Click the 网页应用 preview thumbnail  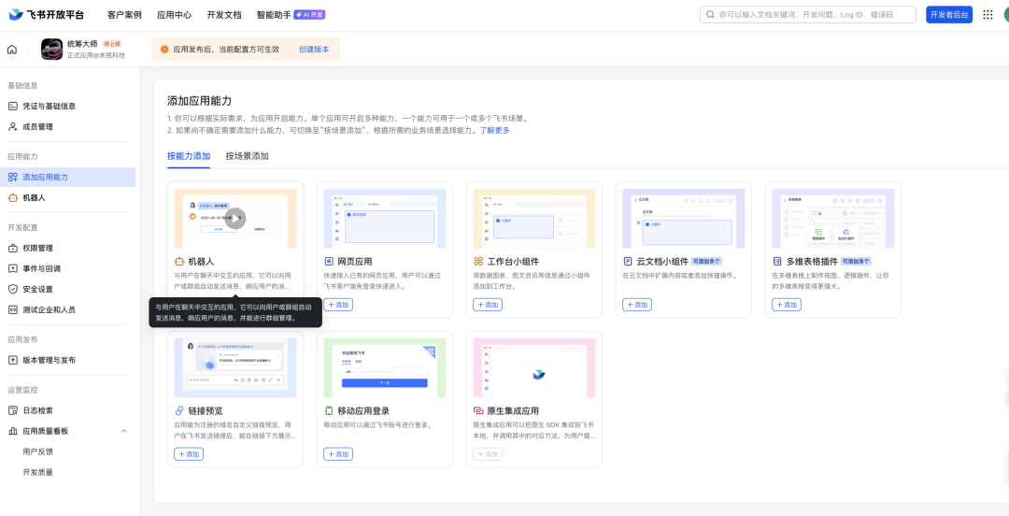[385, 219]
